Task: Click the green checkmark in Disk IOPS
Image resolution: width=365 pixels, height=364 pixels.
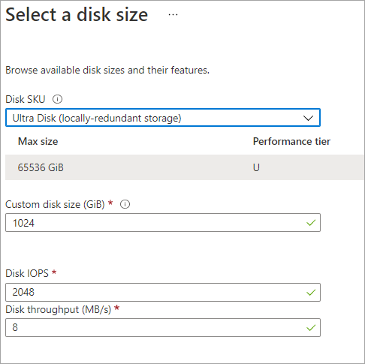Action: coord(311,292)
